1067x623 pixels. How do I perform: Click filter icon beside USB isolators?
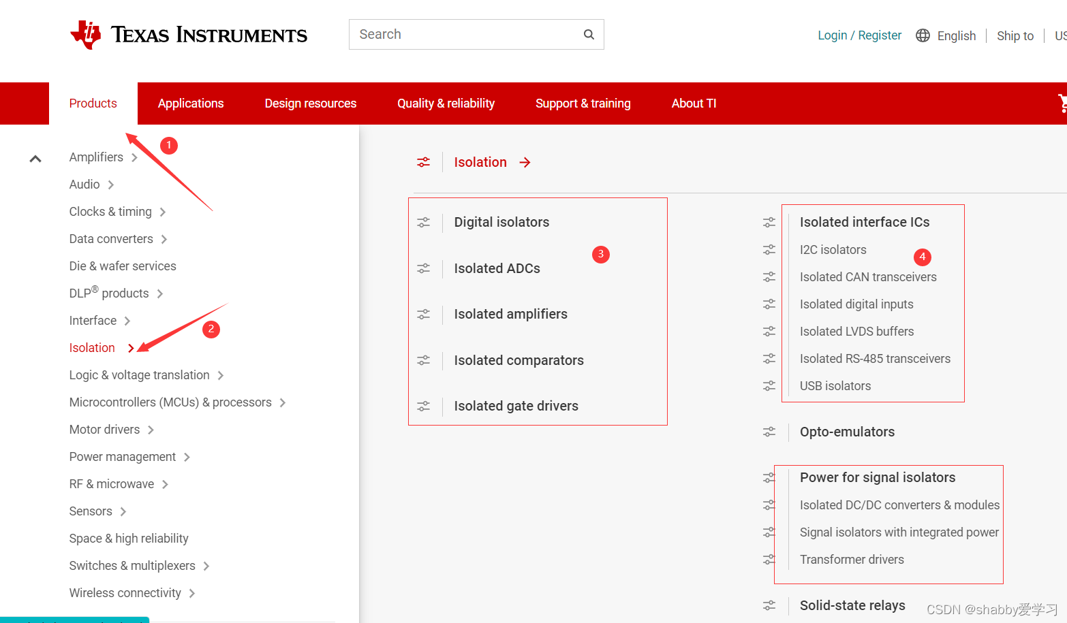coord(769,386)
